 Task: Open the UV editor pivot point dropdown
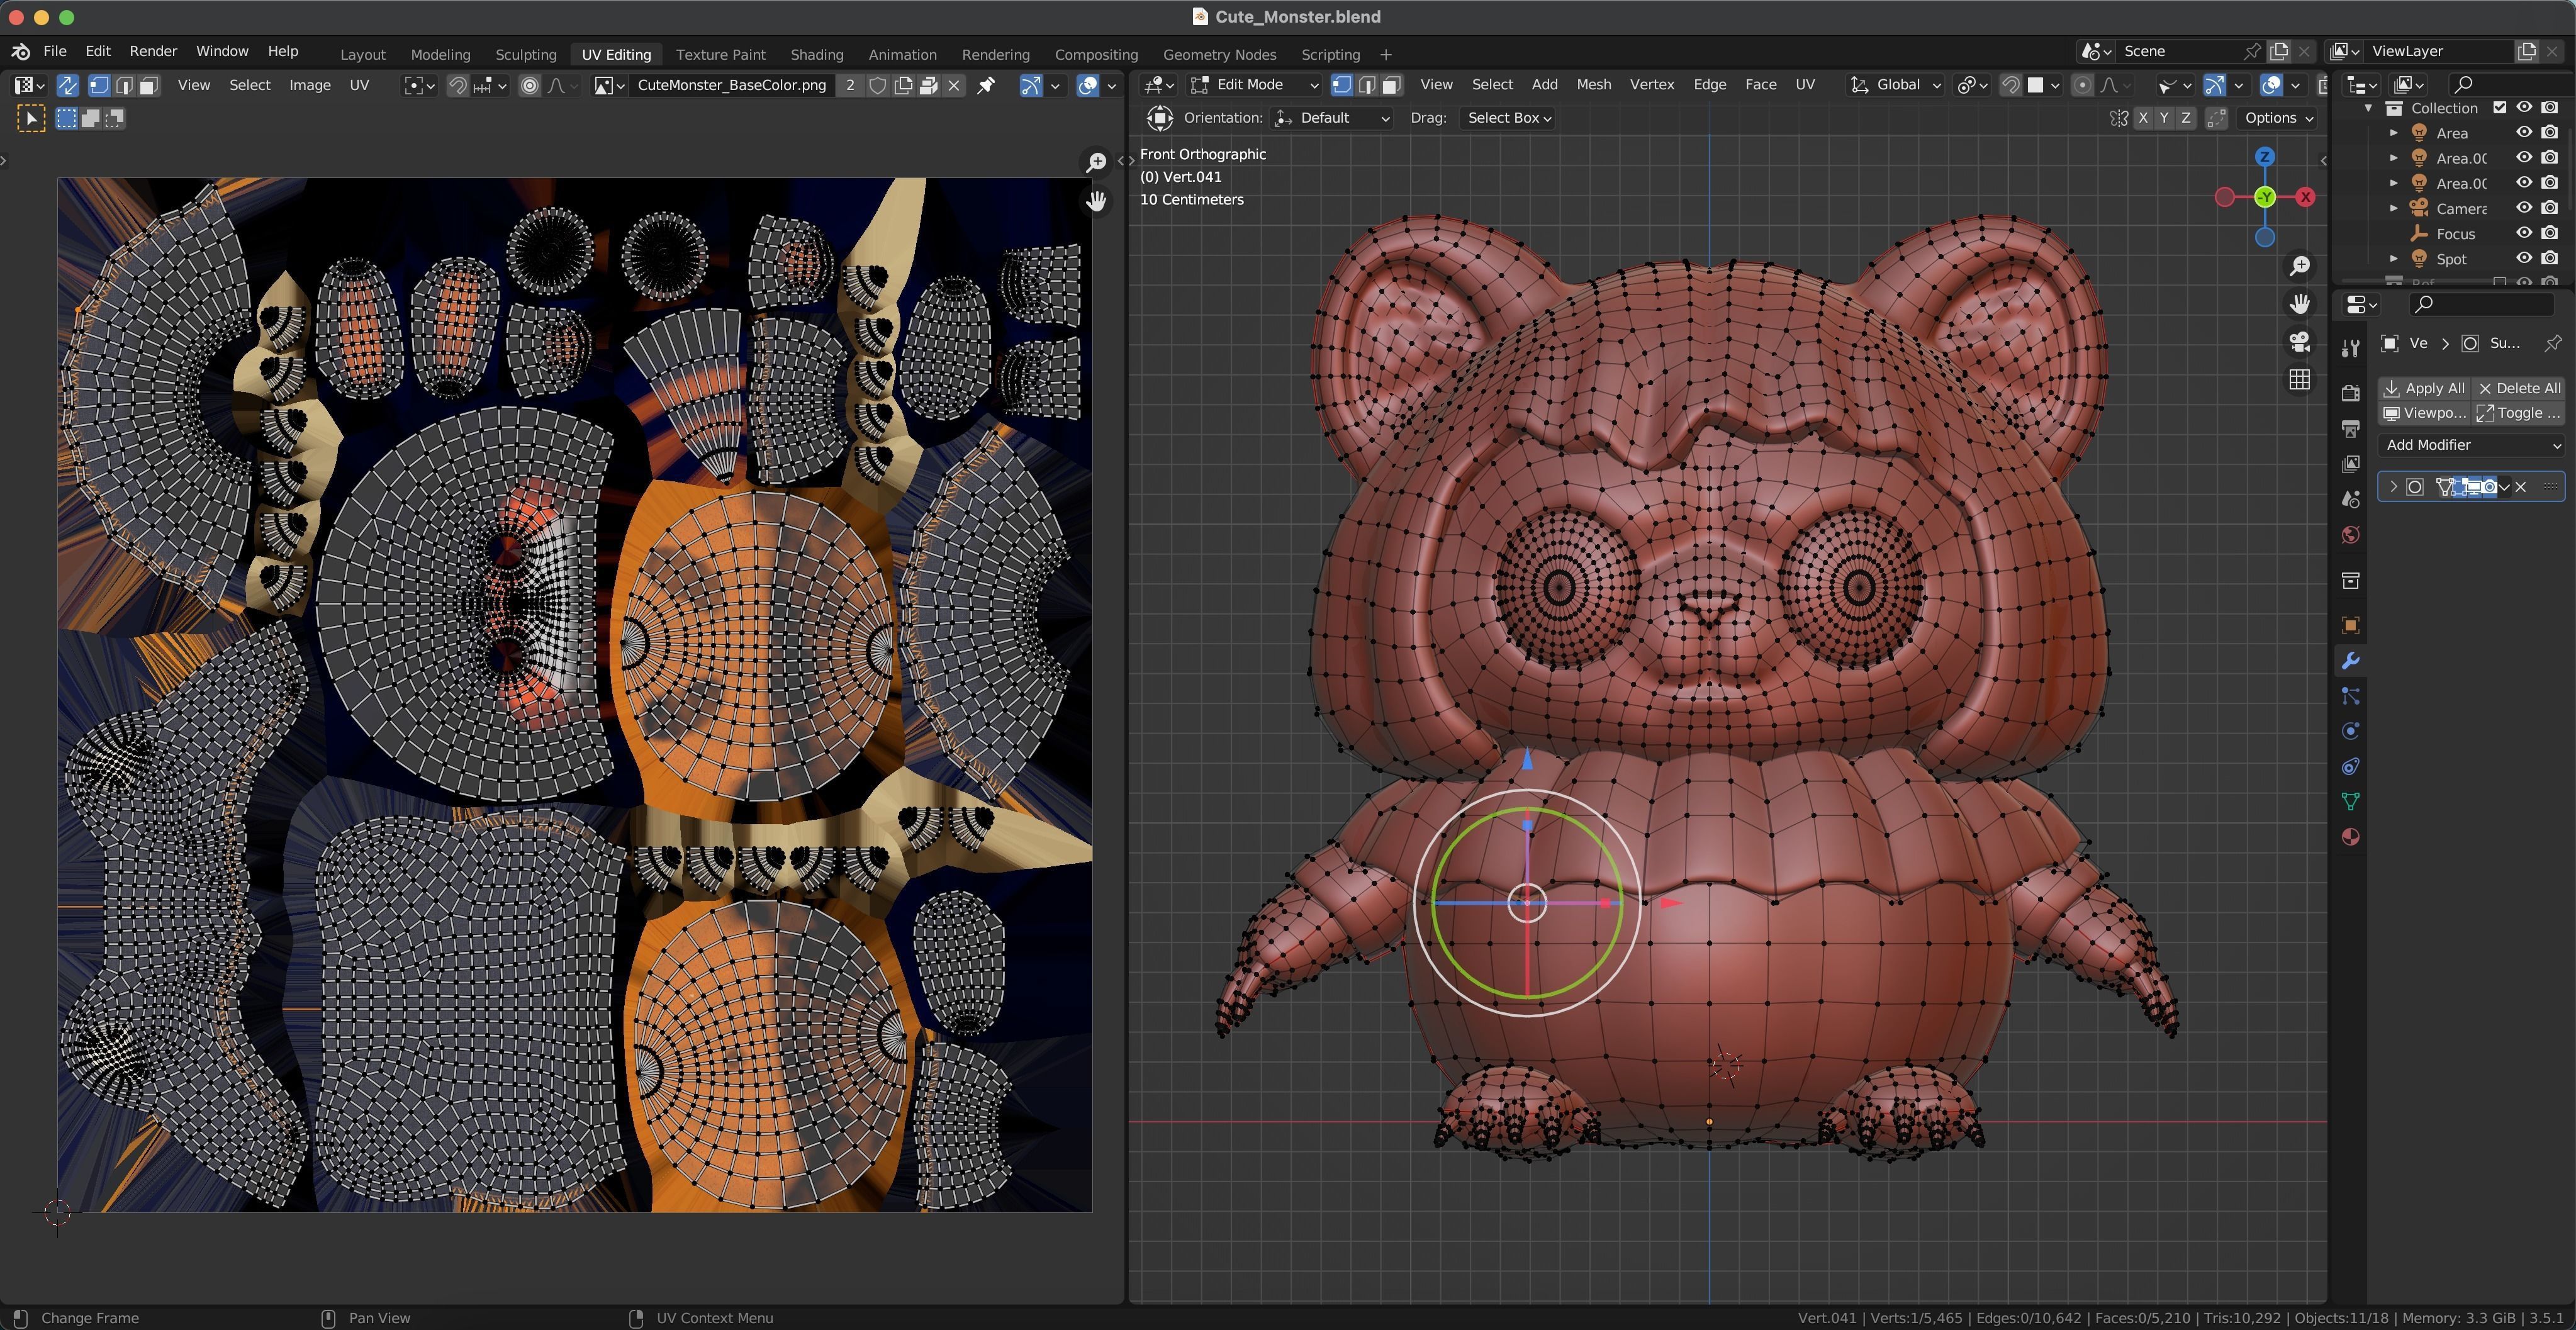[x=419, y=85]
